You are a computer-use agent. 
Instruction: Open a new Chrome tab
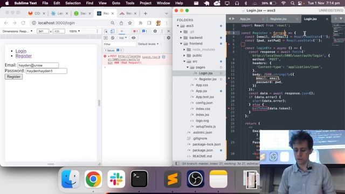145,13
